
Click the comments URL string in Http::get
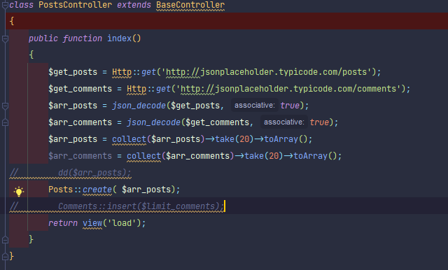(x=288, y=89)
